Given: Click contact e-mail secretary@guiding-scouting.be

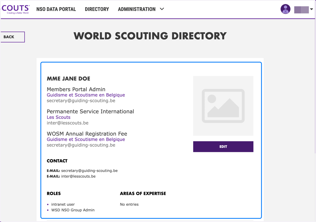Looking at the screenshot, I should 89,171.
